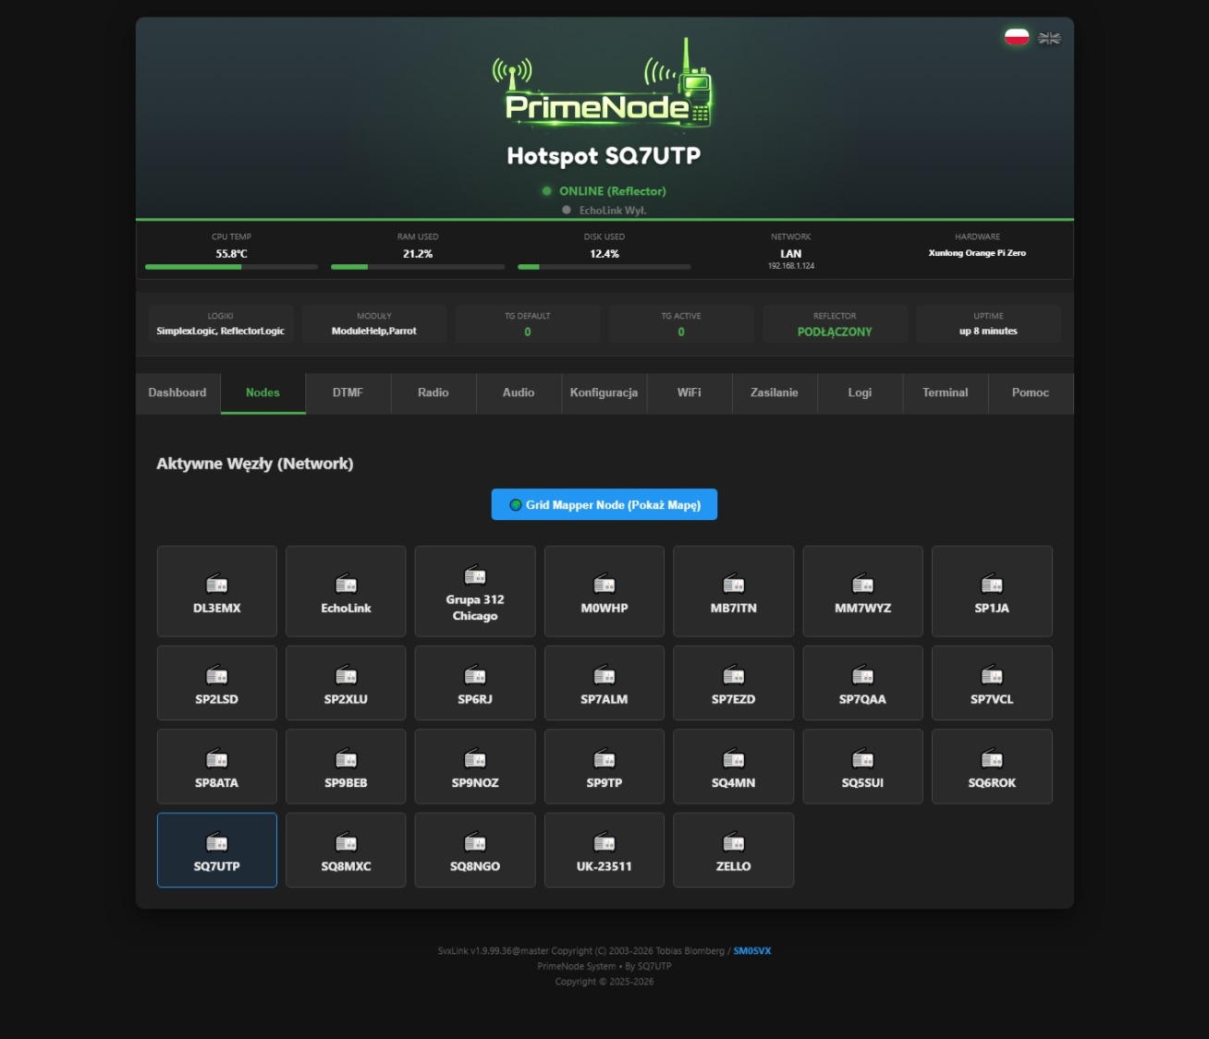
Task: Open the WiFi tab
Action: pos(690,393)
